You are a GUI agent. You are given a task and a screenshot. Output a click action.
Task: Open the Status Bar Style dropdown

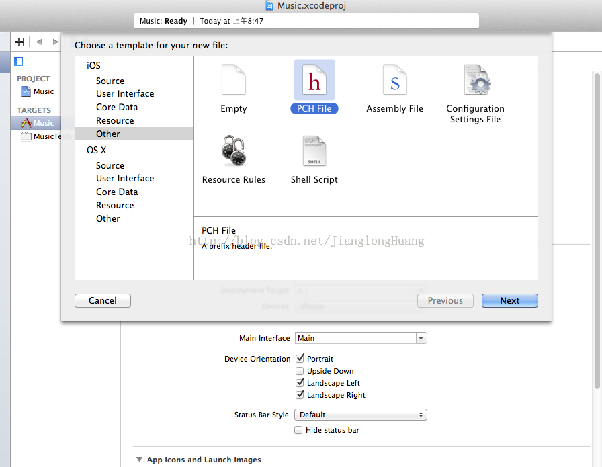[x=361, y=415]
